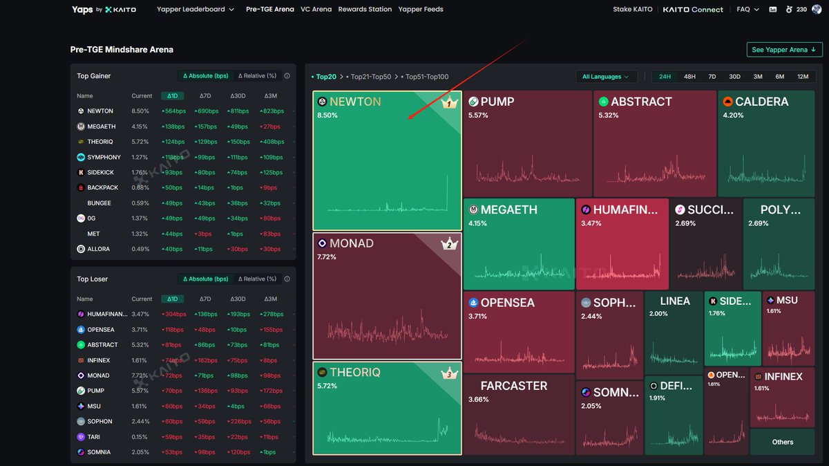Switch Top Gainer to Relative (%)
829x466 pixels.
pyautogui.click(x=257, y=76)
